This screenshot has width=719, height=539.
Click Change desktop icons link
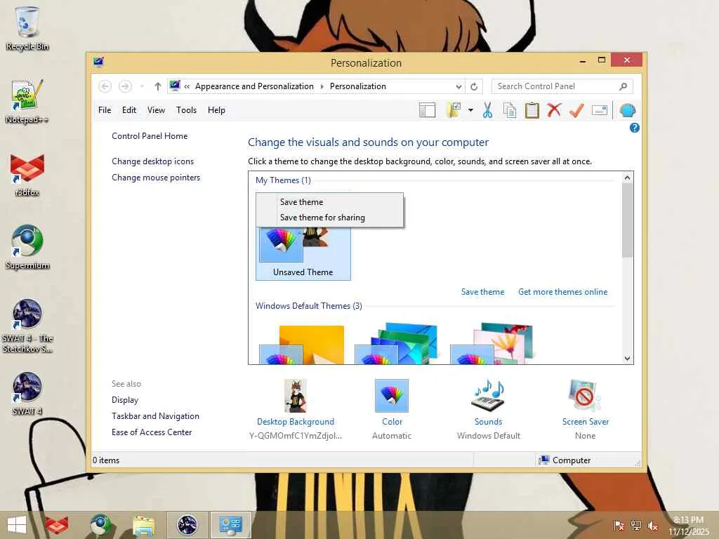point(152,161)
